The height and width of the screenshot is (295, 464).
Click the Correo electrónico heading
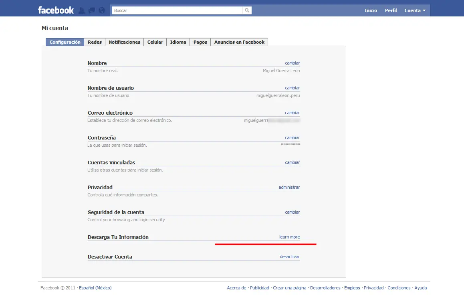click(x=110, y=113)
